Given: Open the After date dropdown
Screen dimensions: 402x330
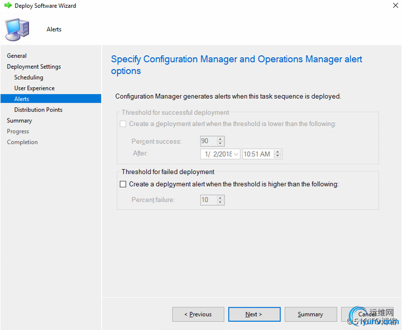Looking at the screenshot, I should (236, 154).
